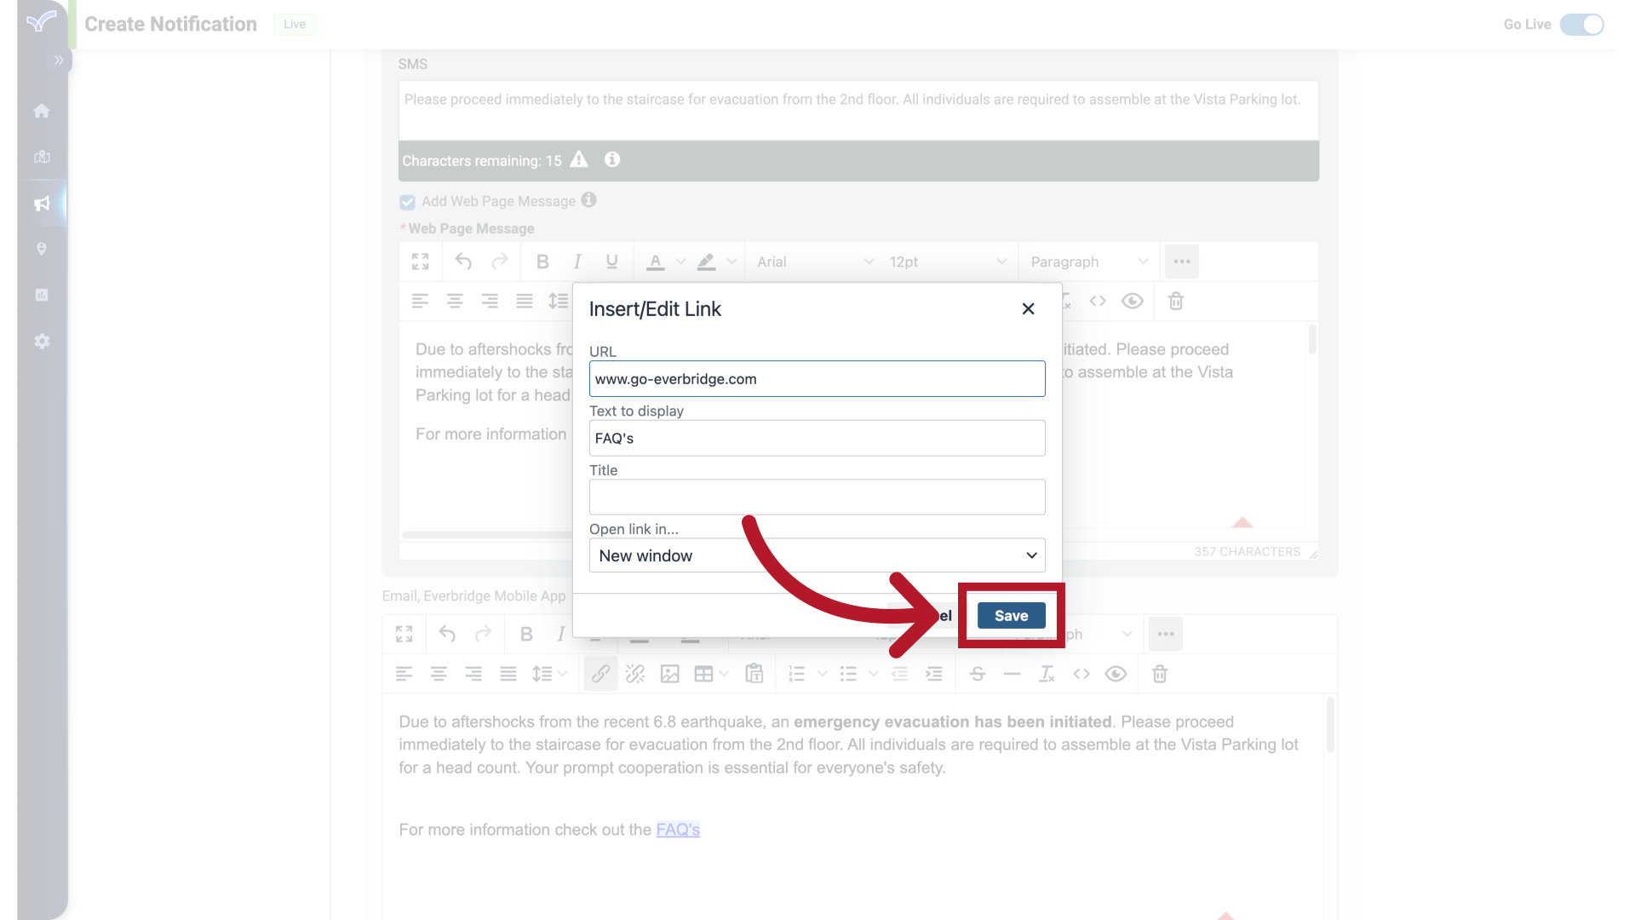The height and width of the screenshot is (920, 1635).
Task: Toggle the Add Web Page Message checkbox
Action: pos(408,201)
